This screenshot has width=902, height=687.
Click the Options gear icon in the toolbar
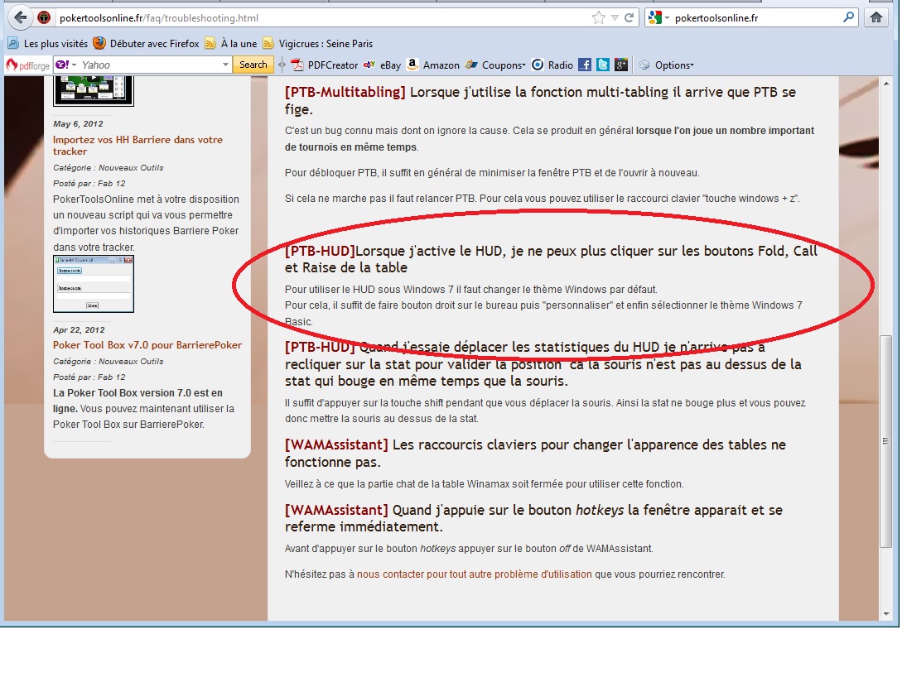tap(645, 65)
